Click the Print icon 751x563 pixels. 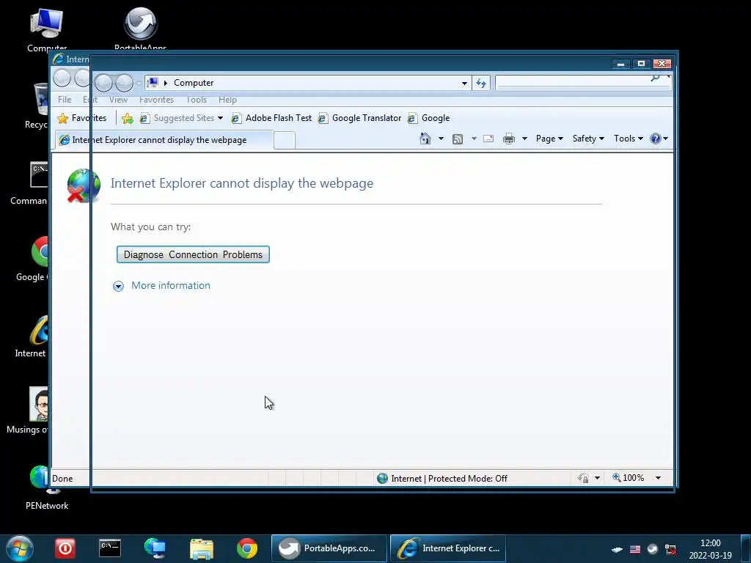[x=509, y=139]
